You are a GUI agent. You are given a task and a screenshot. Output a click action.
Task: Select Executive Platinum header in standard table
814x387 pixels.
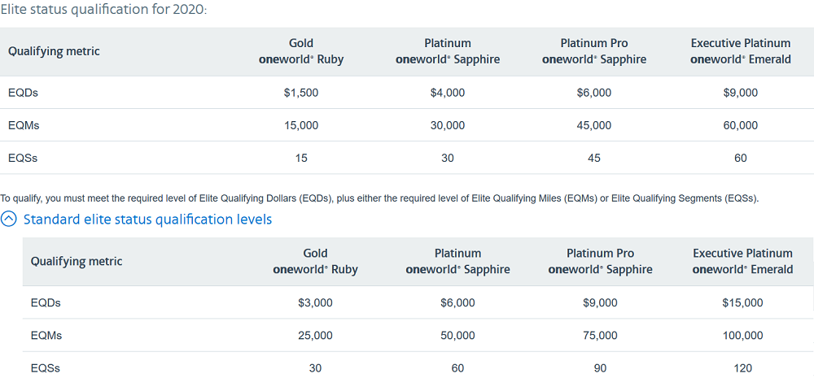click(x=743, y=262)
